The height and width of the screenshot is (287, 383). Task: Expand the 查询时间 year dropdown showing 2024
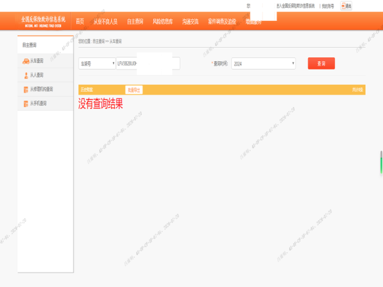coord(263,63)
